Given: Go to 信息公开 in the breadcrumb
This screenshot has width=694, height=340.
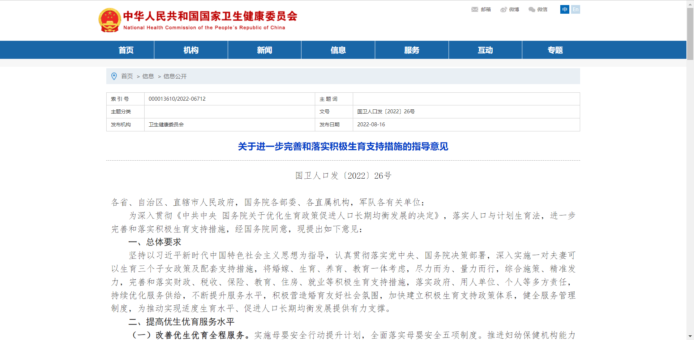Looking at the screenshot, I should tap(175, 76).
